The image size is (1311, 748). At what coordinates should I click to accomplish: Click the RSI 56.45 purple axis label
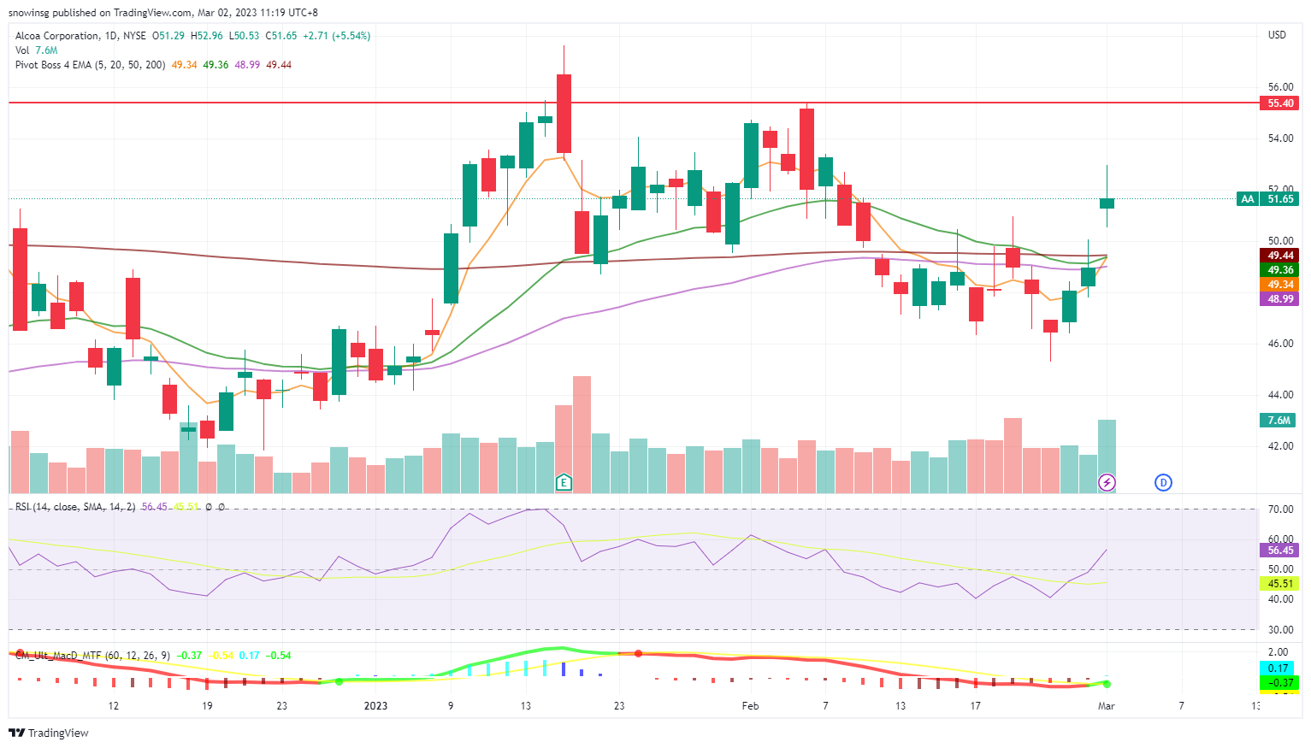click(x=1279, y=551)
